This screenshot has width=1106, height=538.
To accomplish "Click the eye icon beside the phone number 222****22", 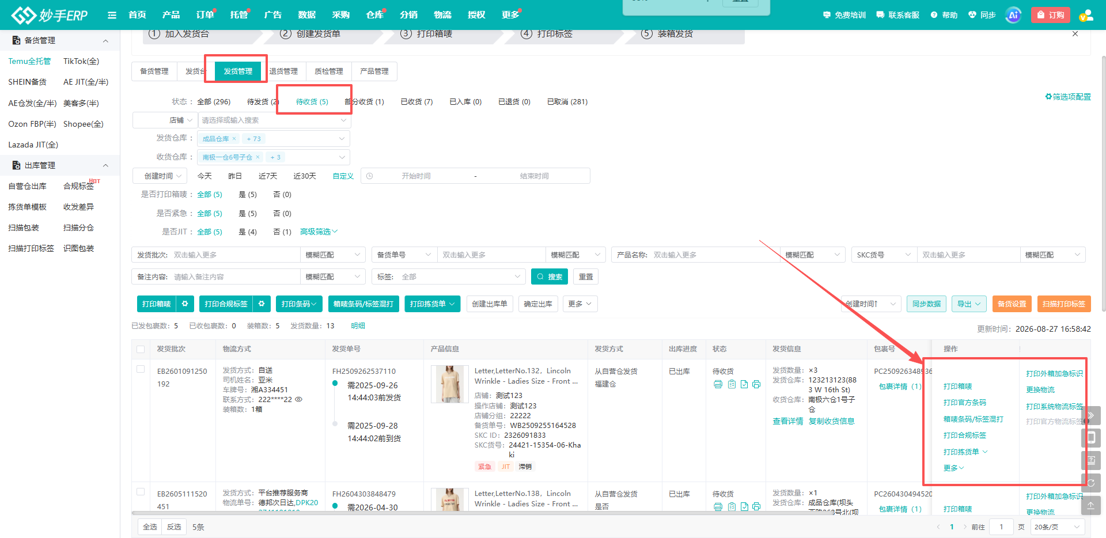I will pyautogui.click(x=299, y=399).
